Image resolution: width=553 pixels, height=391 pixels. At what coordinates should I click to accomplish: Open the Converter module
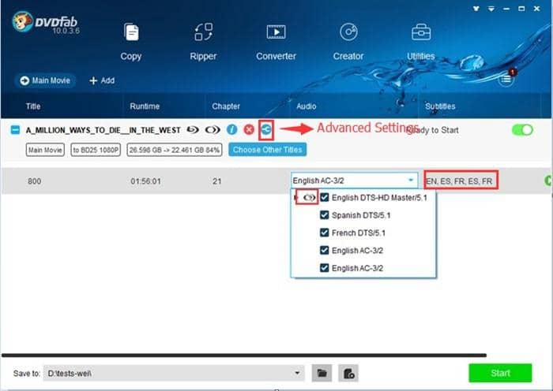(x=276, y=42)
